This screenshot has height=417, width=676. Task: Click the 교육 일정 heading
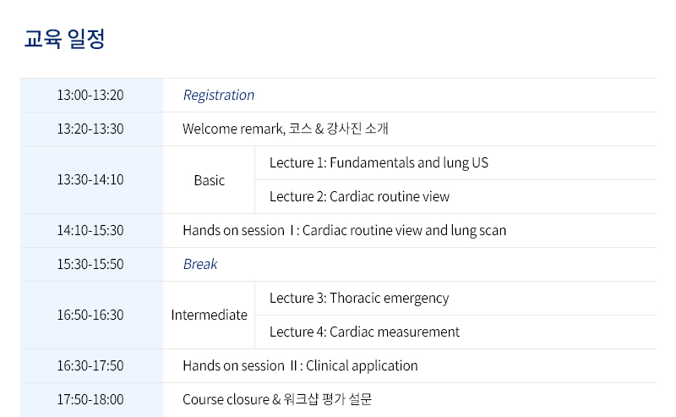[65, 39]
